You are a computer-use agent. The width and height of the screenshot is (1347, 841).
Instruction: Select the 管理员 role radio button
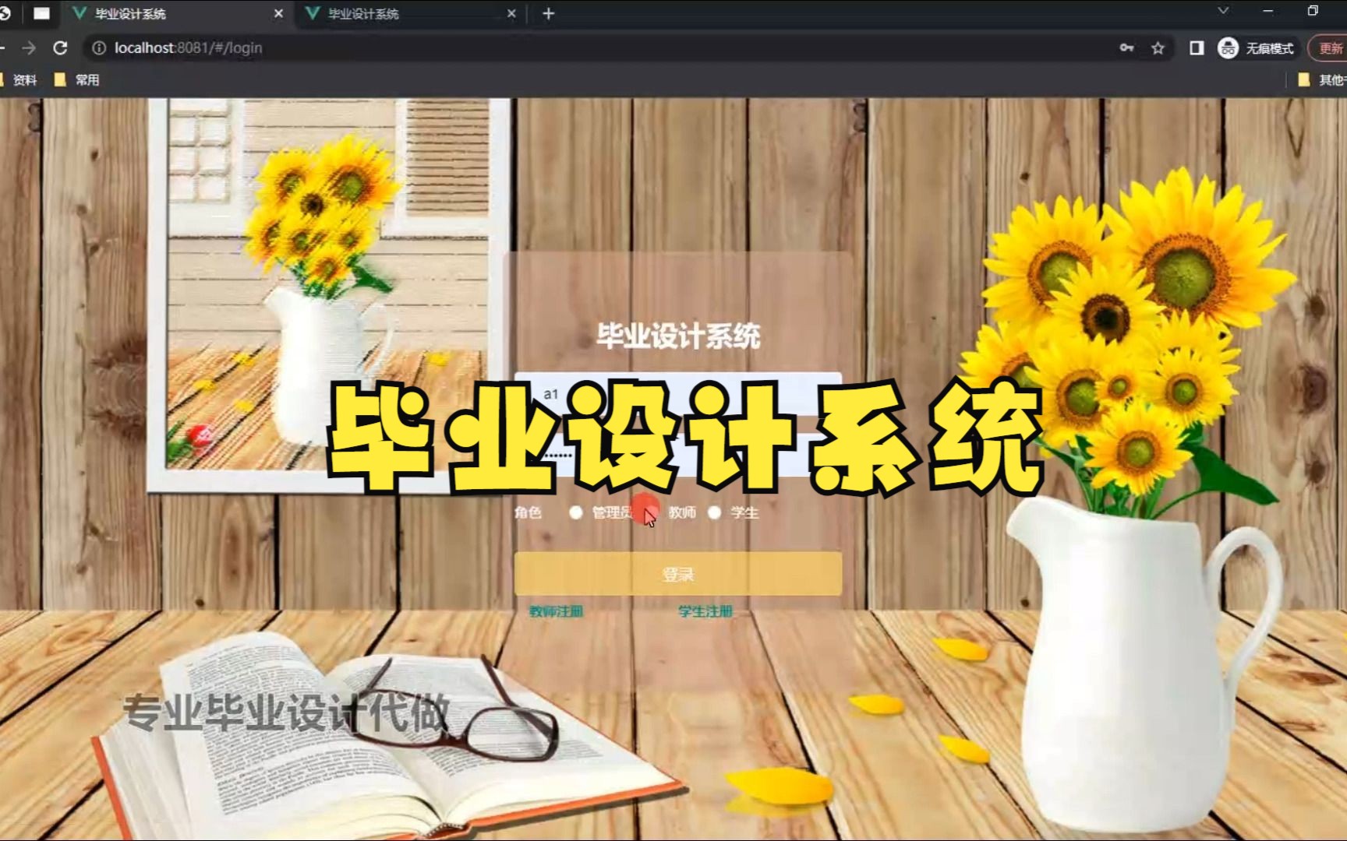[x=575, y=513]
